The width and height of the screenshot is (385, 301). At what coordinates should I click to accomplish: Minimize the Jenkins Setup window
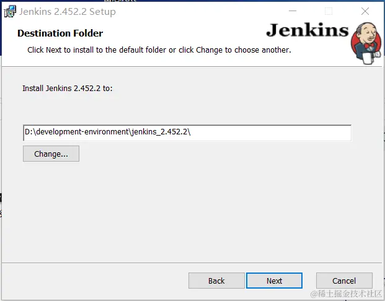[x=293, y=11]
